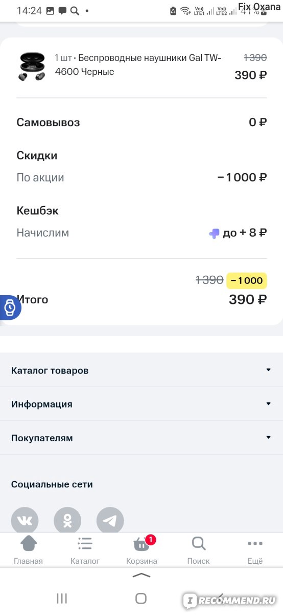
Task: Switch to the Каталог tab
Action: (85, 550)
